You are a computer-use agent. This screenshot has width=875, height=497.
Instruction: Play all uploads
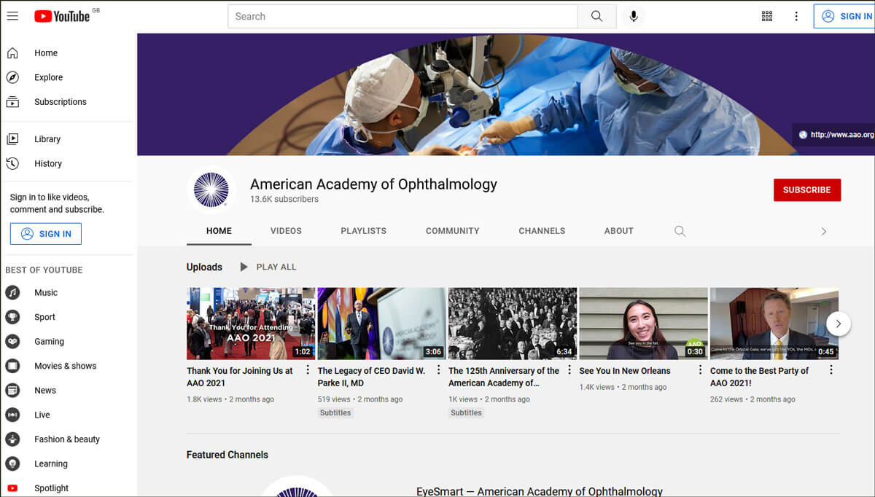[x=268, y=267]
